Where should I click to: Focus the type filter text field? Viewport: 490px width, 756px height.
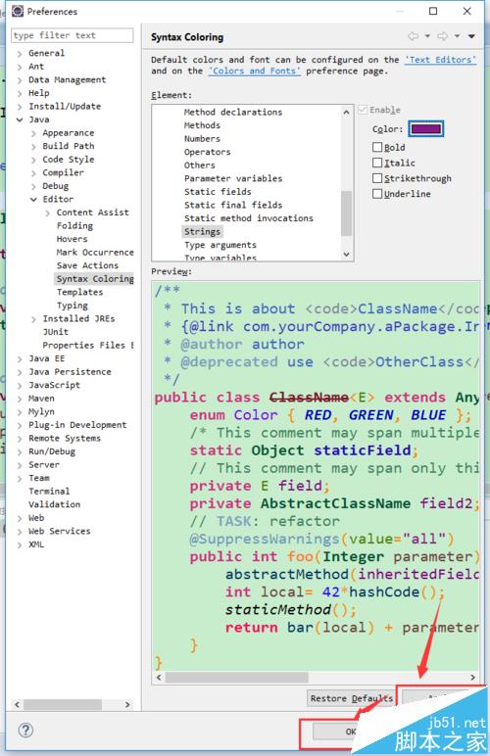(x=72, y=35)
